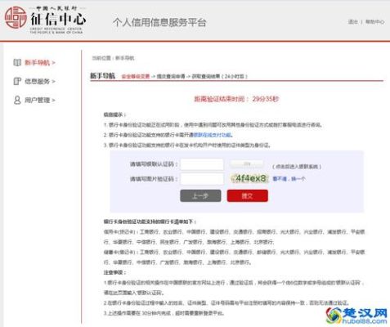Viewport: 390px width, 327px height.
Task: Click 看不清,换一个 to refresh the captcha
Action: coord(289,179)
